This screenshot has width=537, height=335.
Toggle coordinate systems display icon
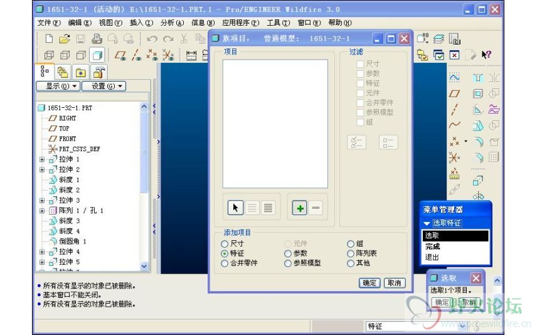click(x=168, y=55)
